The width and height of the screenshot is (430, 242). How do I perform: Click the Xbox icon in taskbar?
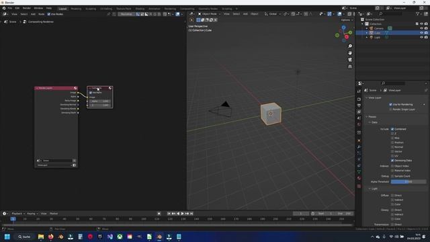(120, 237)
